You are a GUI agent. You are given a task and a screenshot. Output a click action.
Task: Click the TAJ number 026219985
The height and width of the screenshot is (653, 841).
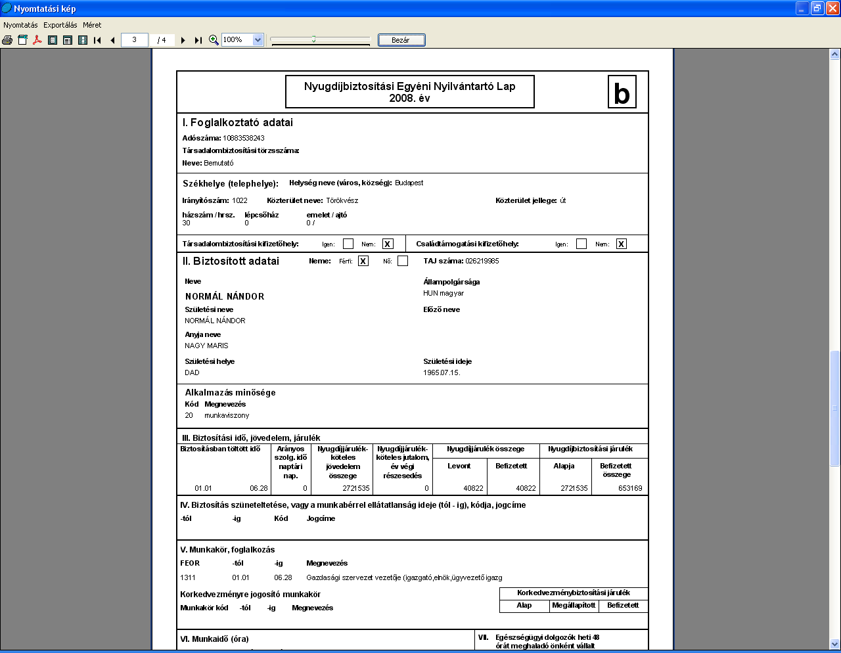[482, 261]
